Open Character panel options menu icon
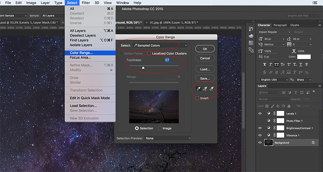 320,25
